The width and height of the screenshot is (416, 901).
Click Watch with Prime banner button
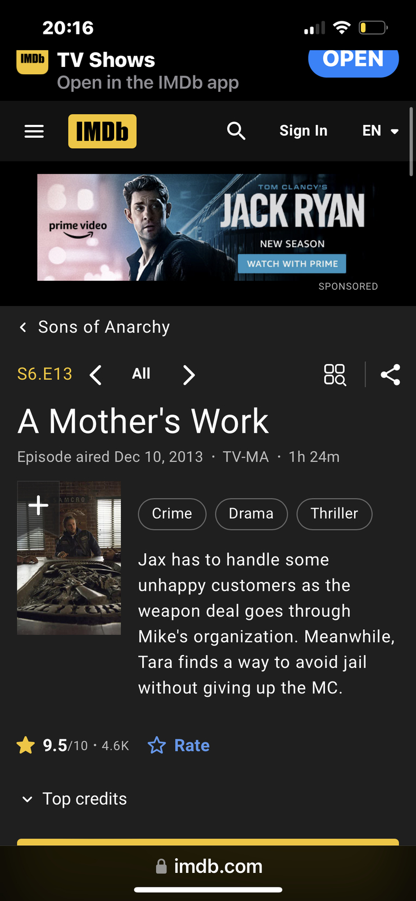click(x=292, y=263)
